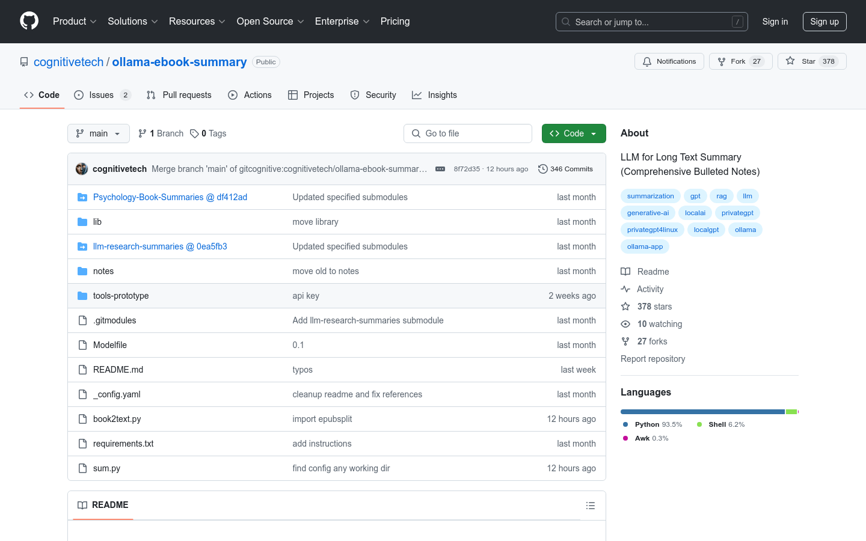Click the GitHub logo icon
This screenshot has height=541, width=866.
[x=29, y=21]
